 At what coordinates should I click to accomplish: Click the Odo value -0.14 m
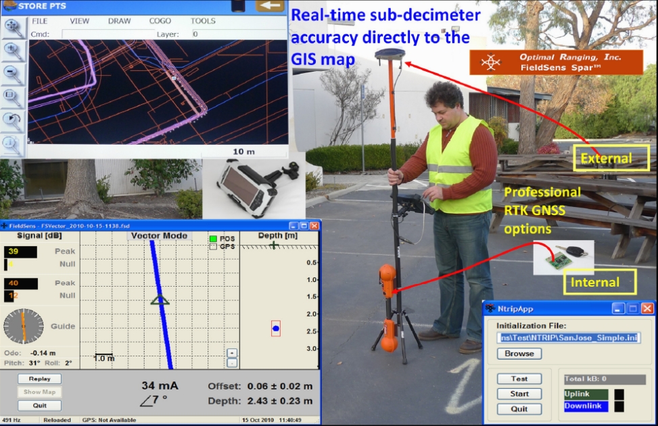[x=43, y=354]
